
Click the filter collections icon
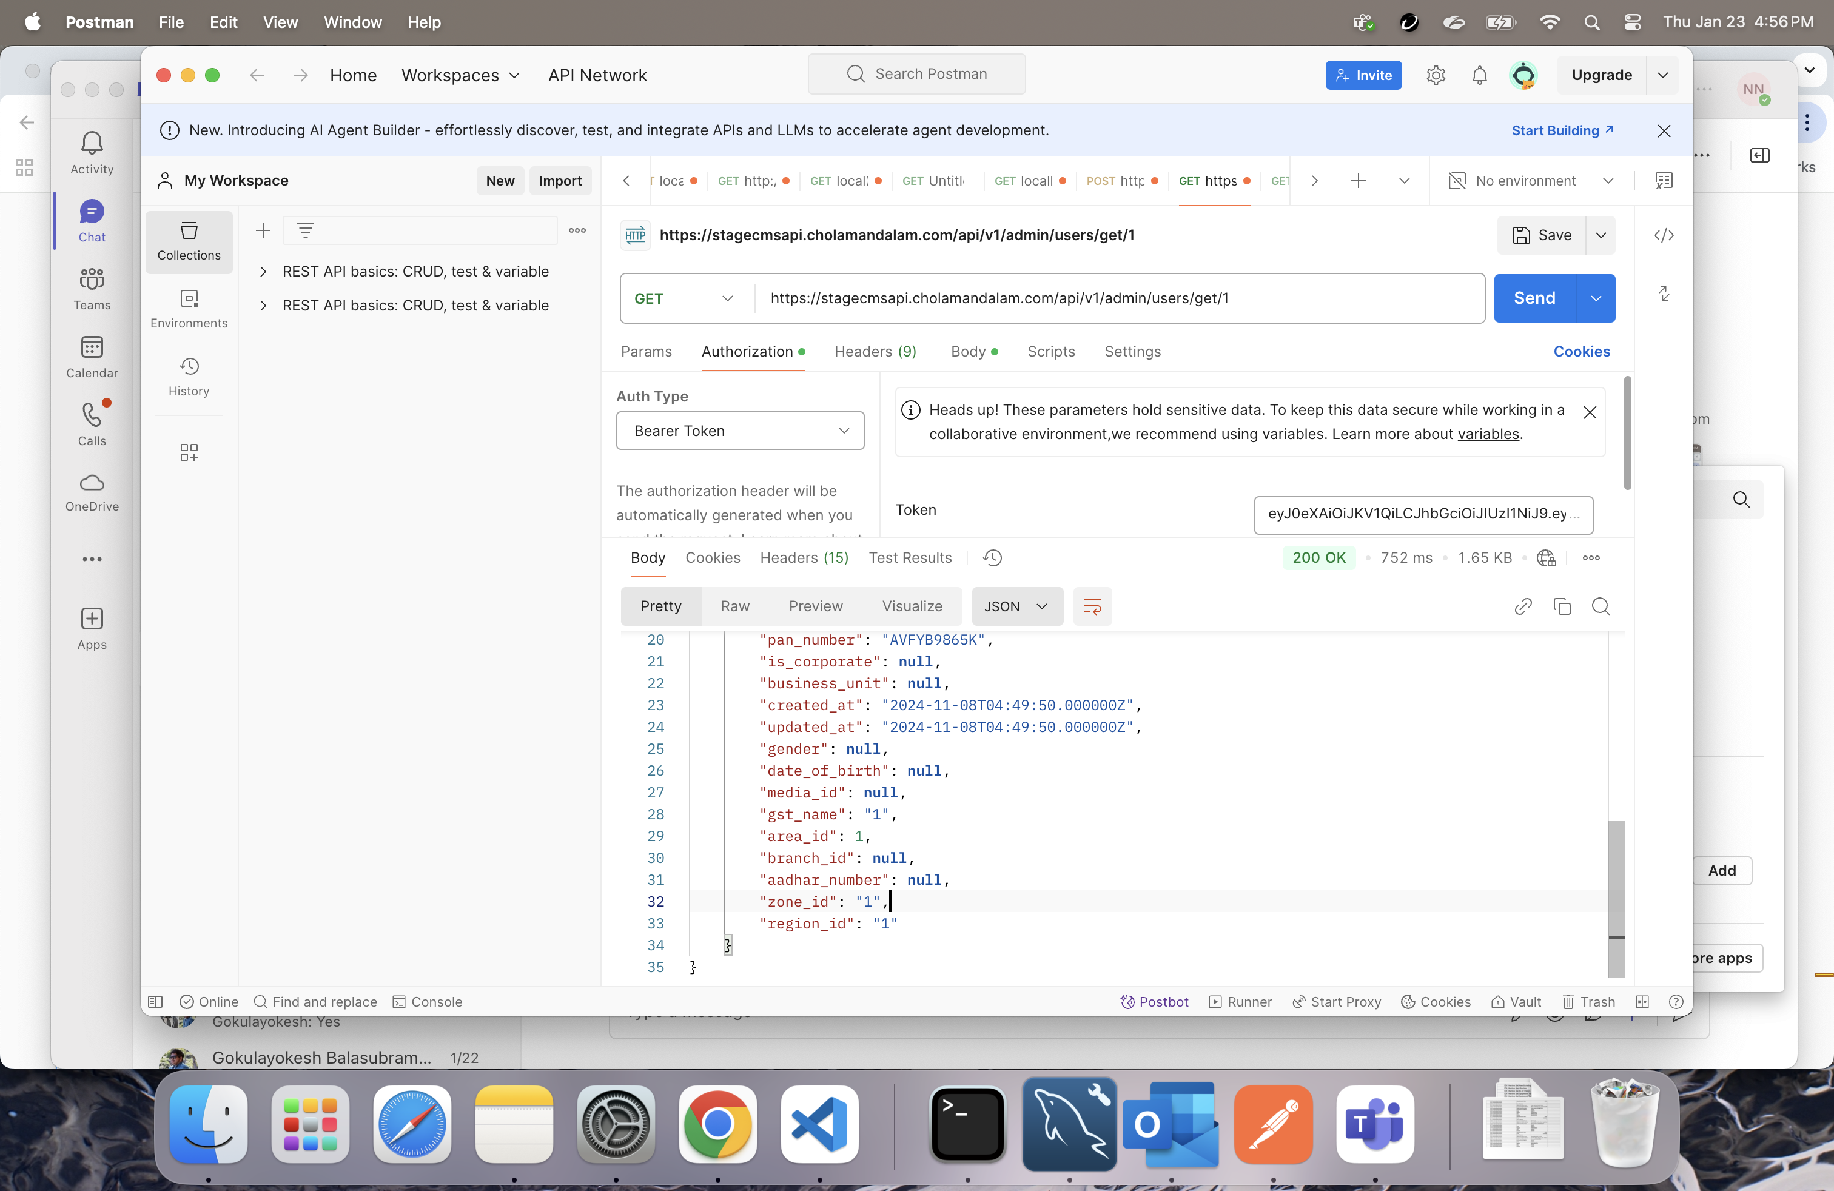click(306, 230)
